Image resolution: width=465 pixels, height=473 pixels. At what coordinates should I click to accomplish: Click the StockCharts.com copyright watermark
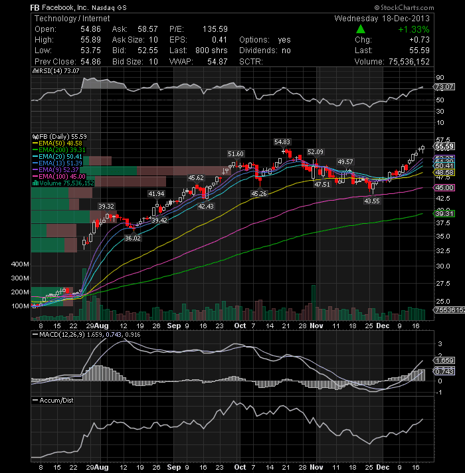point(404,7)
